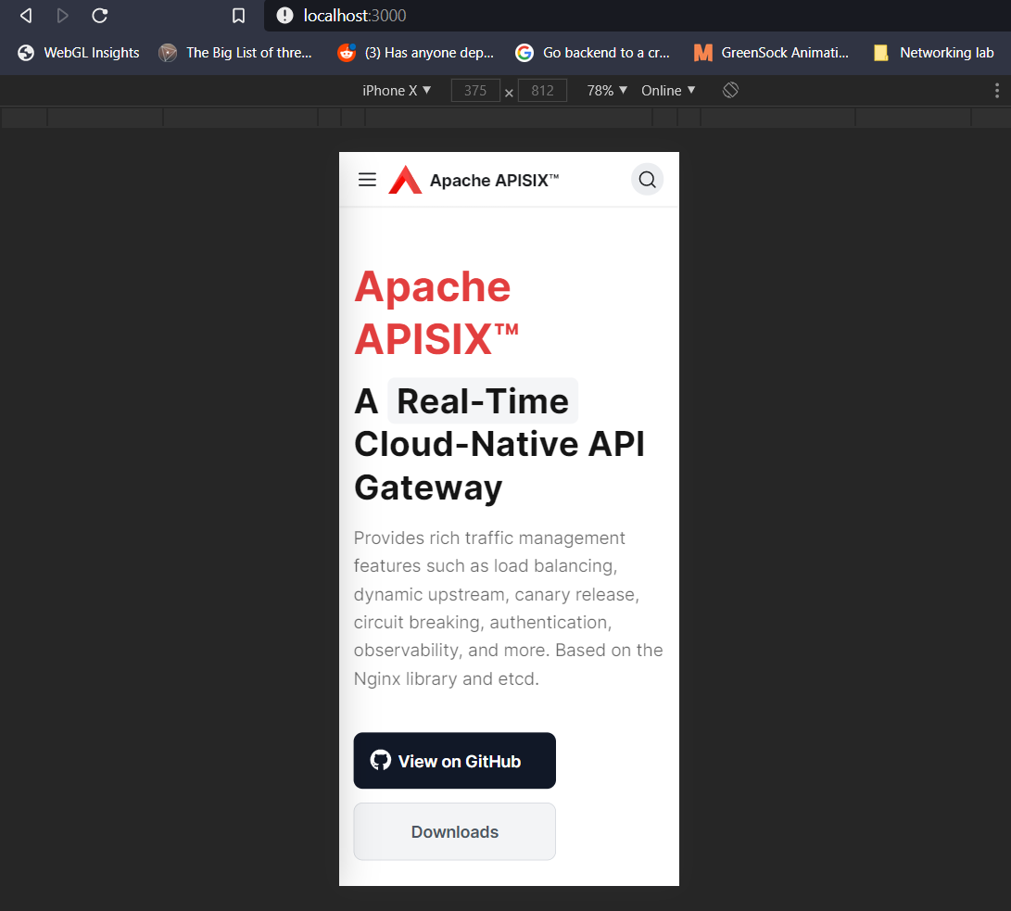
Task: Open site search with magnifier icon
Action: click(x=648, y=179)
